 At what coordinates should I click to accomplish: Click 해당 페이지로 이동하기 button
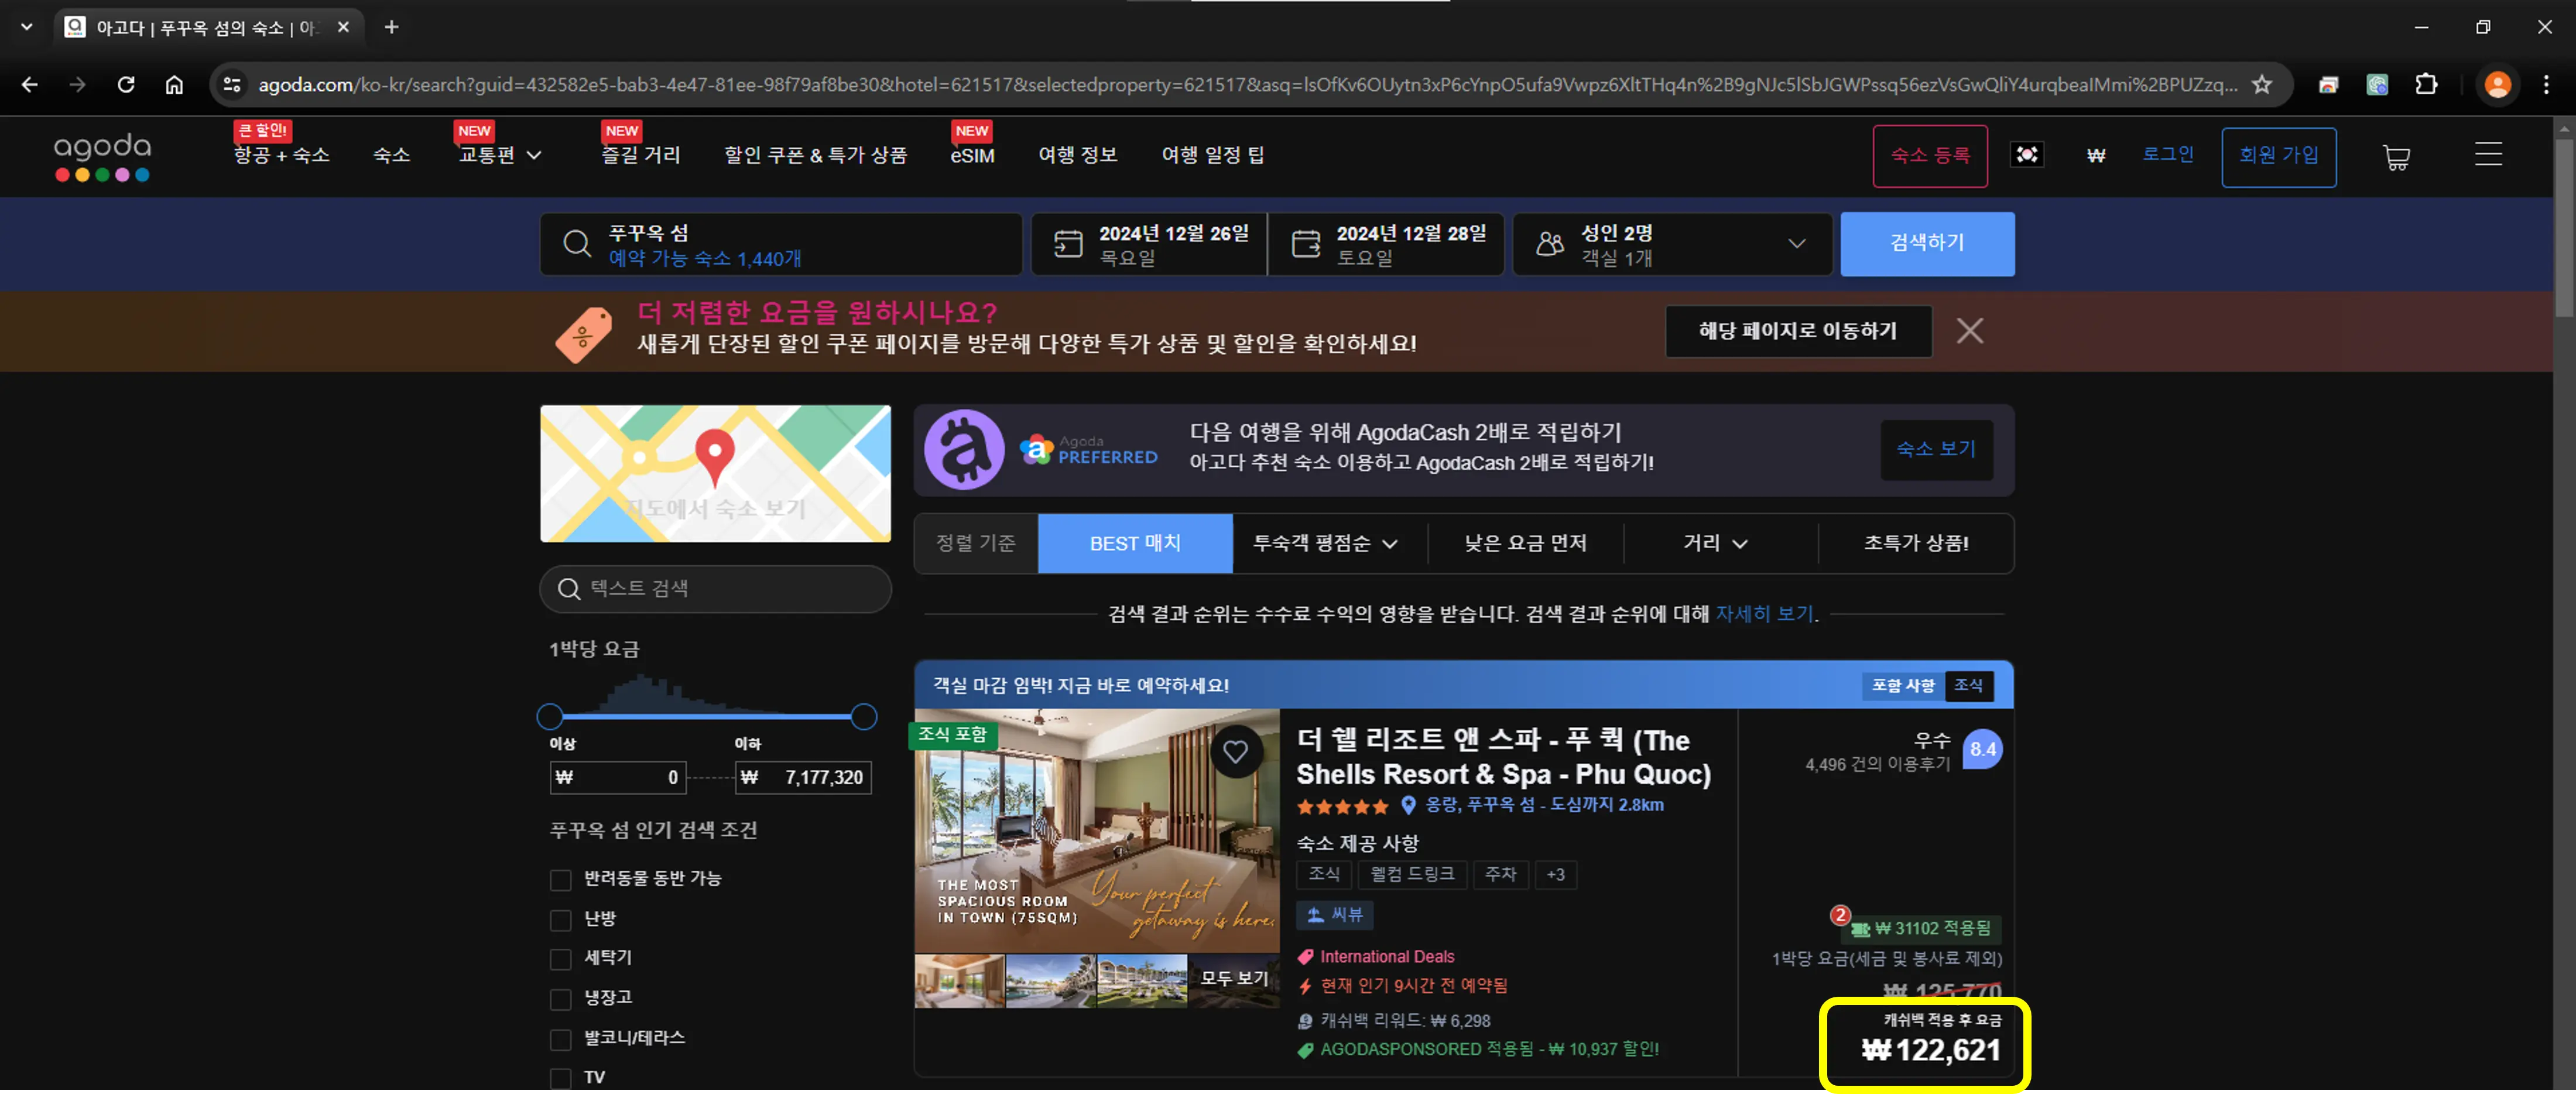[x=1798, y=331]
